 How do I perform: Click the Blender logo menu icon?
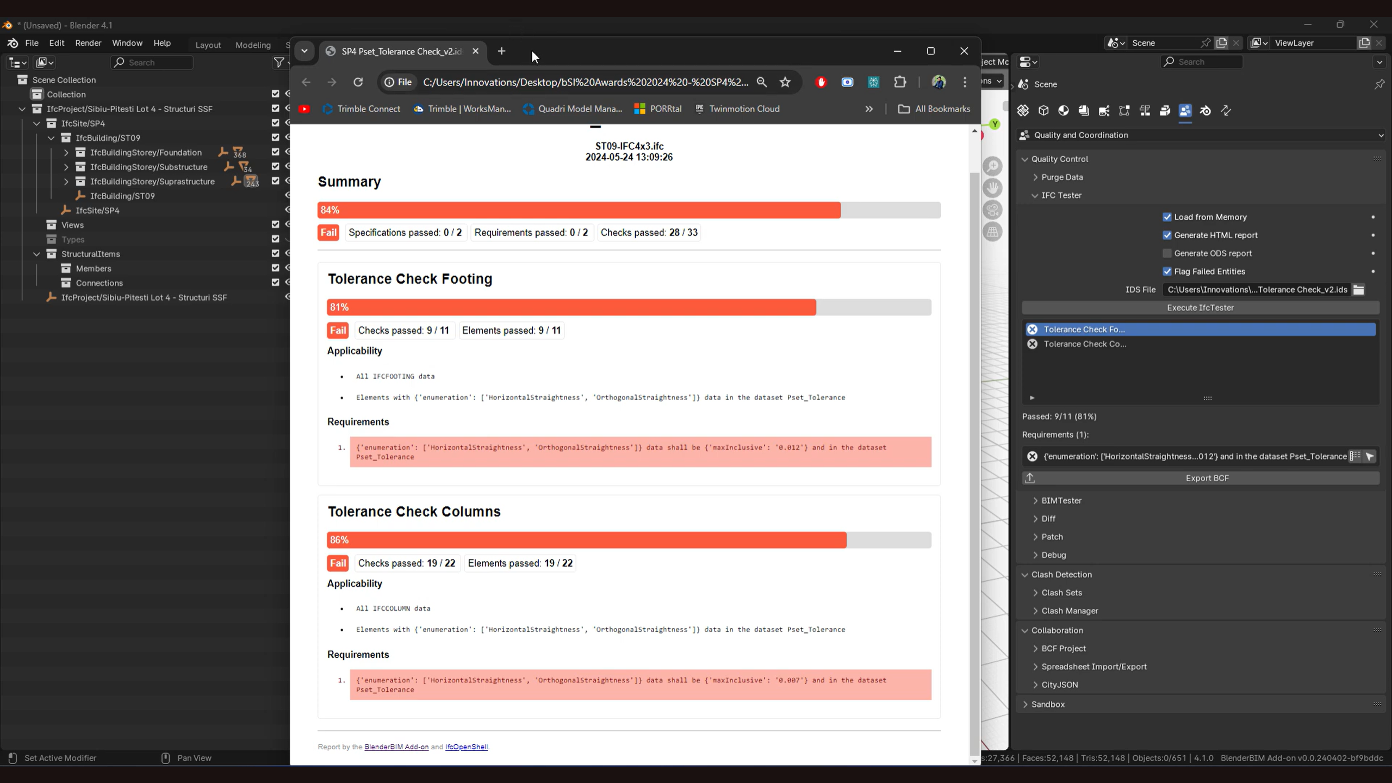13,43
